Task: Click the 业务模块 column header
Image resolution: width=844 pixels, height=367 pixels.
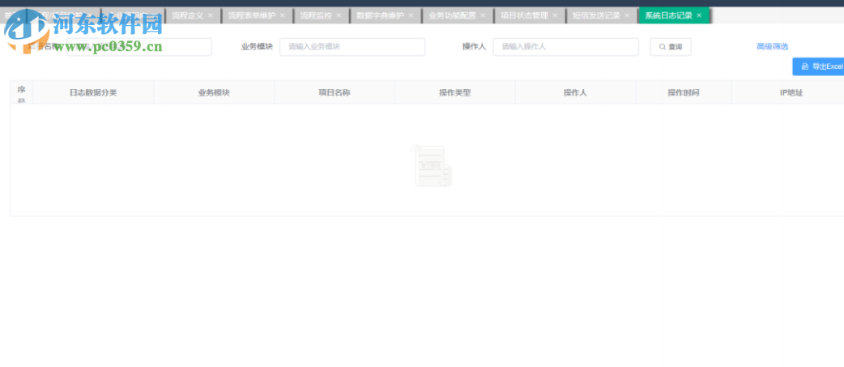Action: [x=214, y=92]
